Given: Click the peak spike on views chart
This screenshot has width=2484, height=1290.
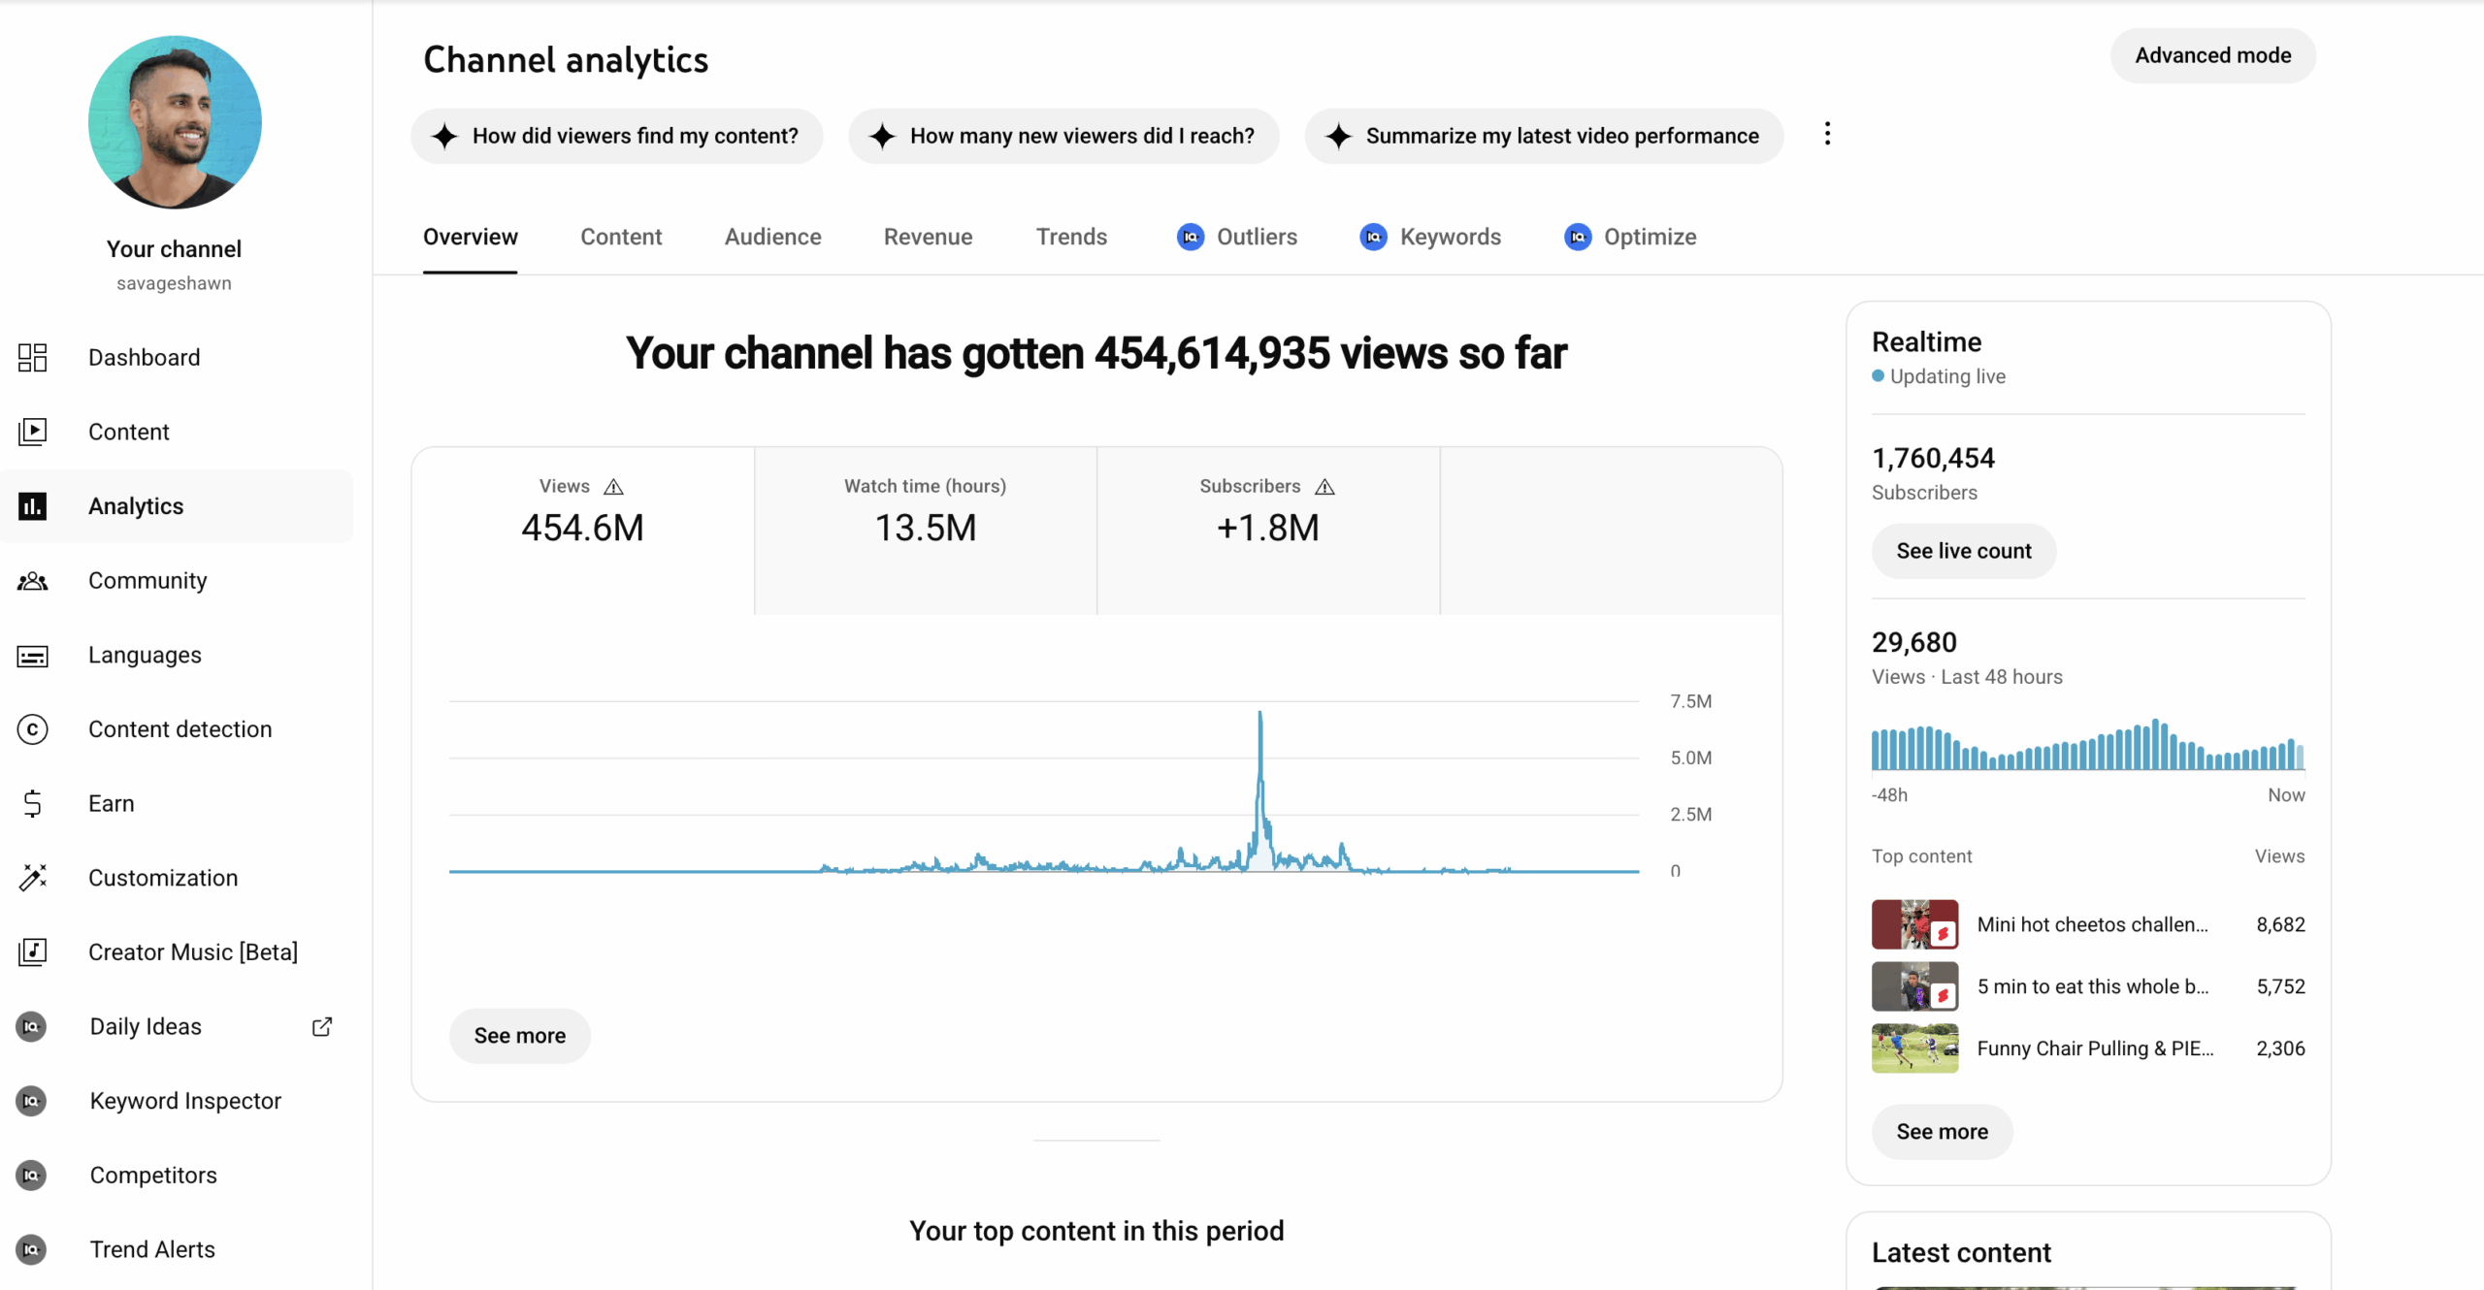Looking at the screenshot, I should [1259, 716].
